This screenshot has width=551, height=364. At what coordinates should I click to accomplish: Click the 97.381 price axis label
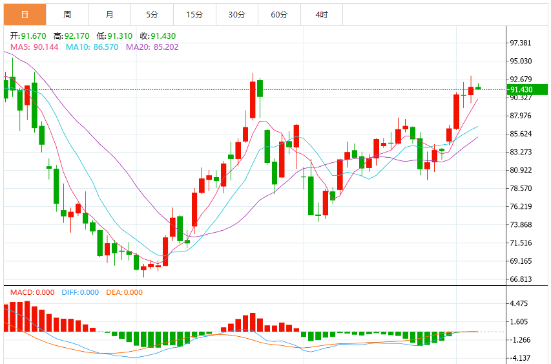pyautogui.click(x=521, y=43)
